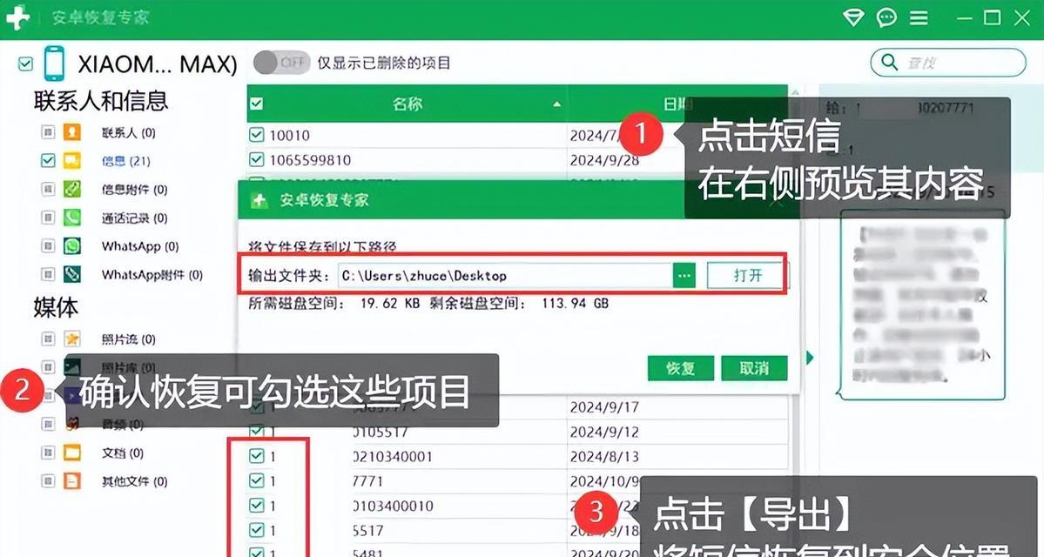Click the 2024/9/12 date cell
The height and width of the screenshot is (557, 1044).
pos(604,432)
